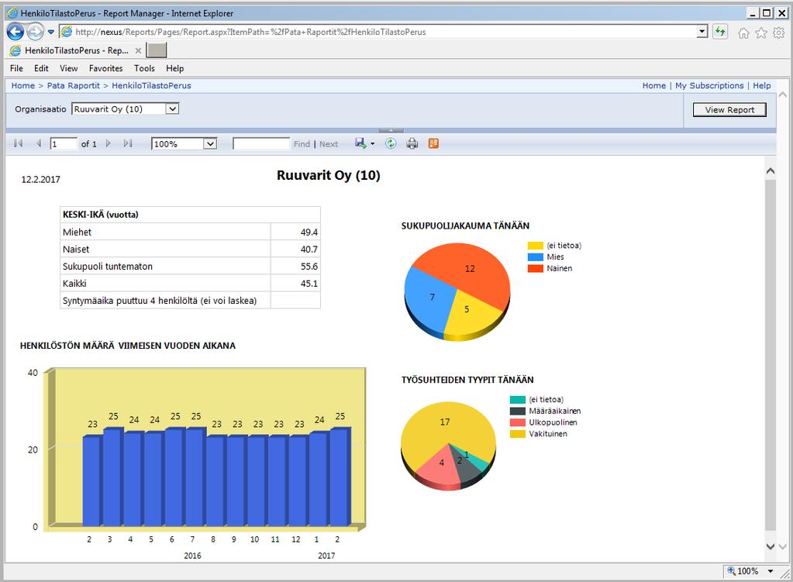Click the address bar URL field
The height and width of the screenshot is (582, 793).
click(x=378, y=32)
